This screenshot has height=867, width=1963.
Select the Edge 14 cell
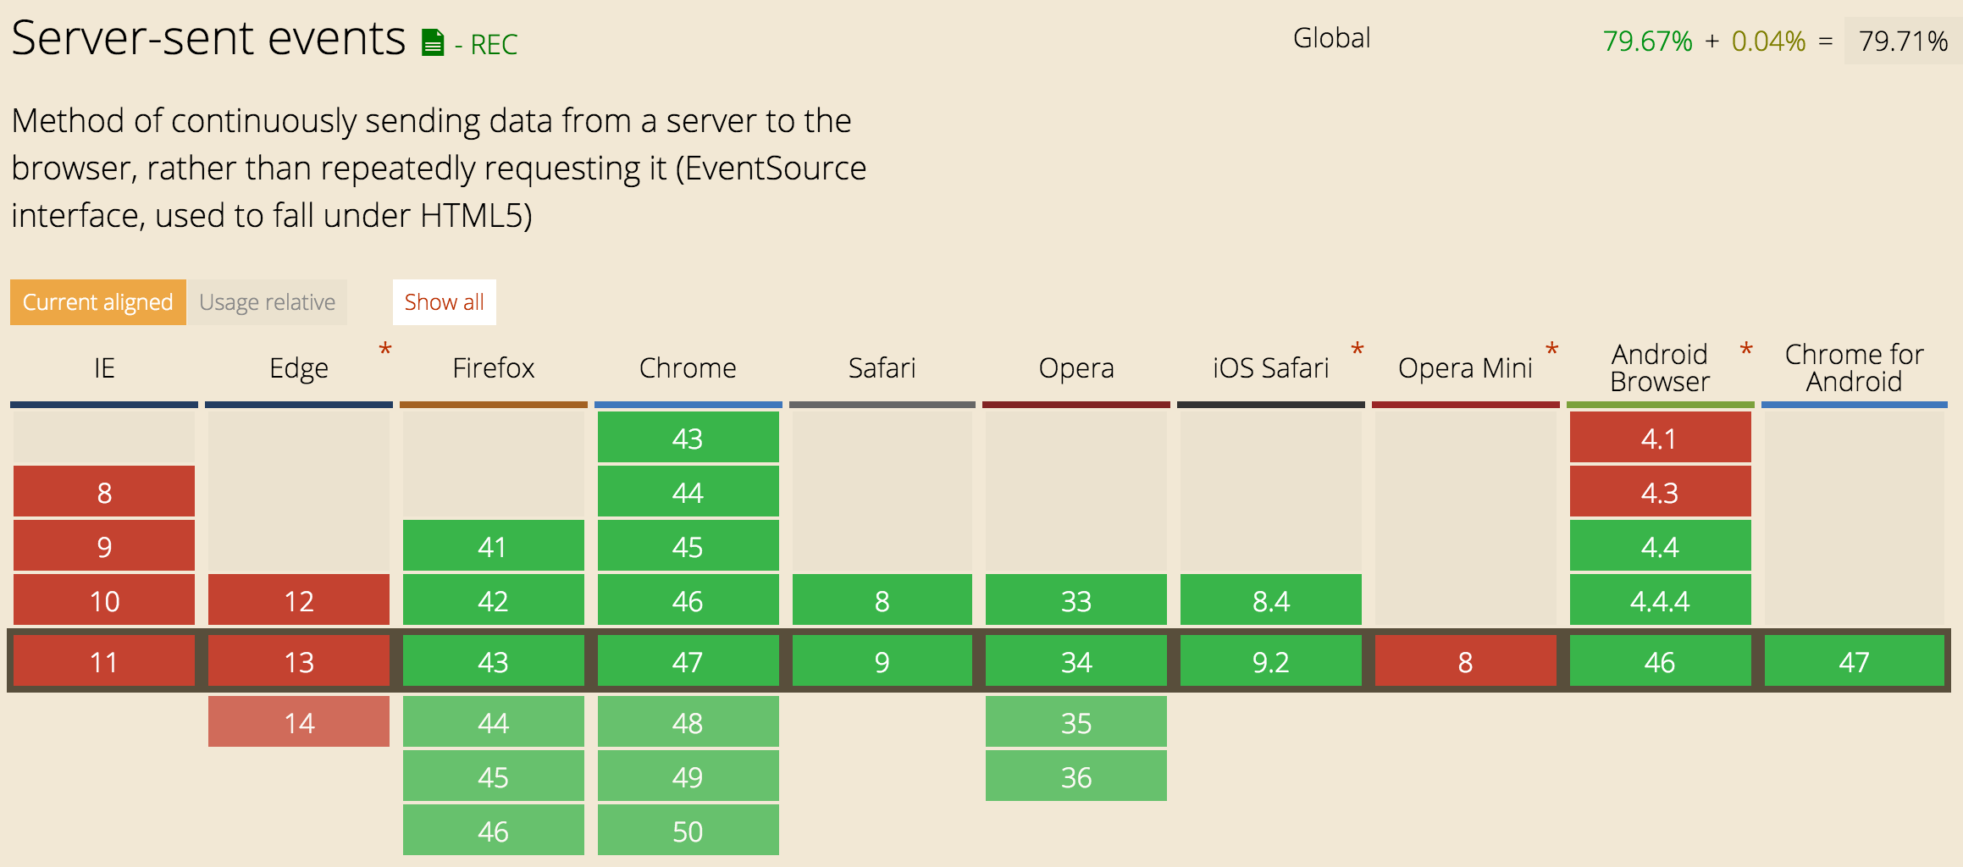[299, 722]
